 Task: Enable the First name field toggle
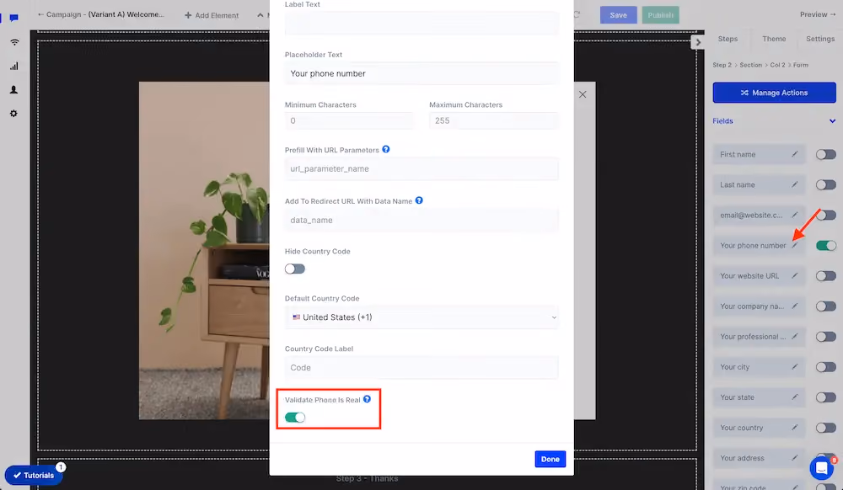pyautogui.click(x=826, y=155)
